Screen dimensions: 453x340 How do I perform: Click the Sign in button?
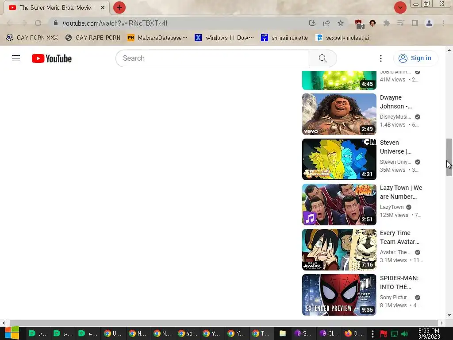tap(415, 58)
